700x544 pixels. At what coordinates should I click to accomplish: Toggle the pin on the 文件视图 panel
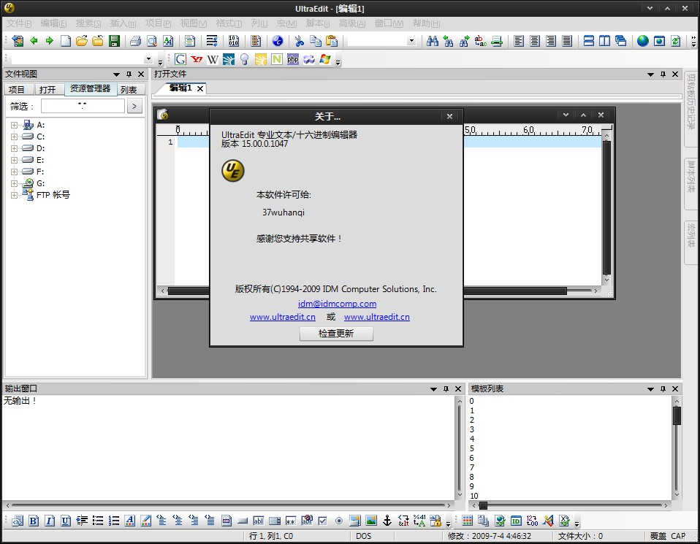click(129, 74)
